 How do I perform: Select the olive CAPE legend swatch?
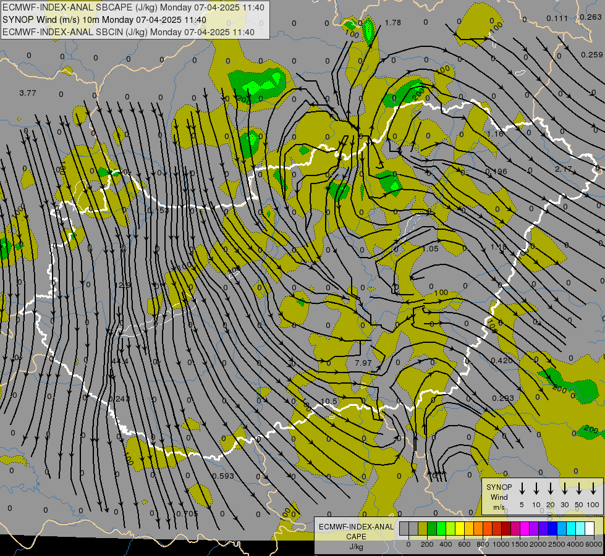point(423,528)
